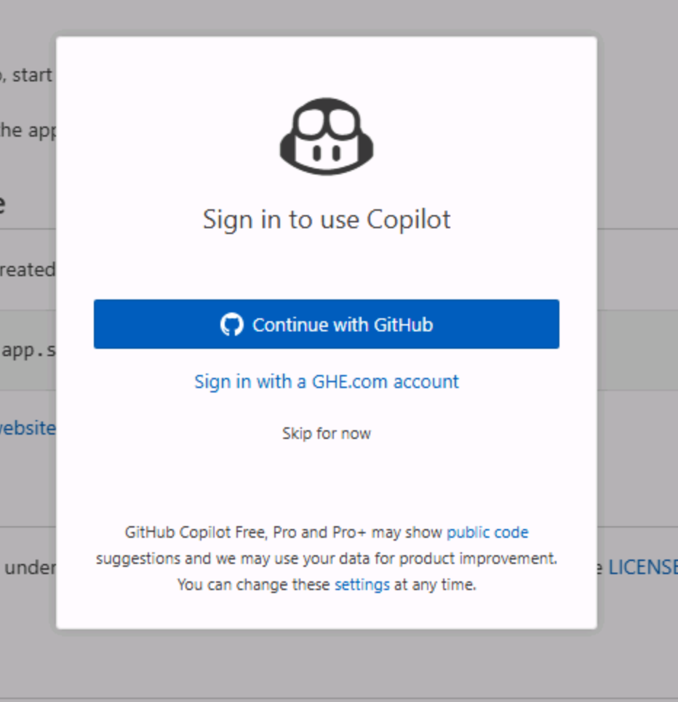Click the white dialog card area
Image resolution: width=678 pixels, height=702 pixels.
point(327,480)
